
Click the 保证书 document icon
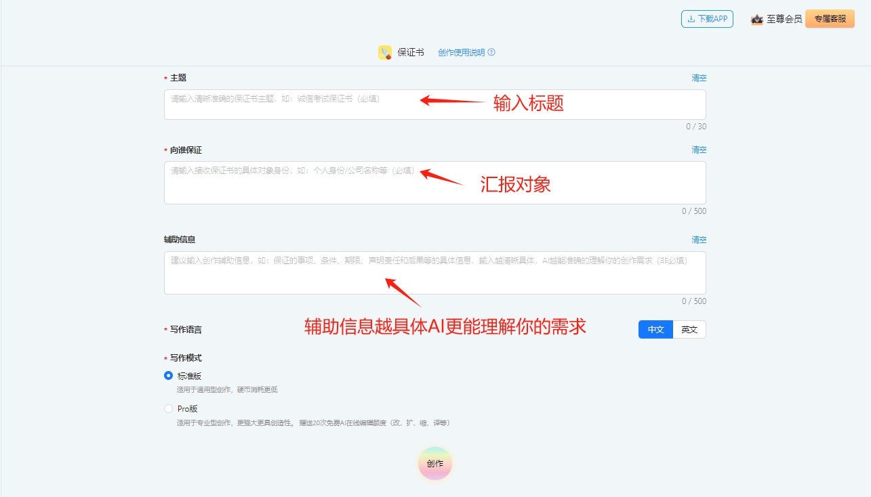tap(385, 52)
